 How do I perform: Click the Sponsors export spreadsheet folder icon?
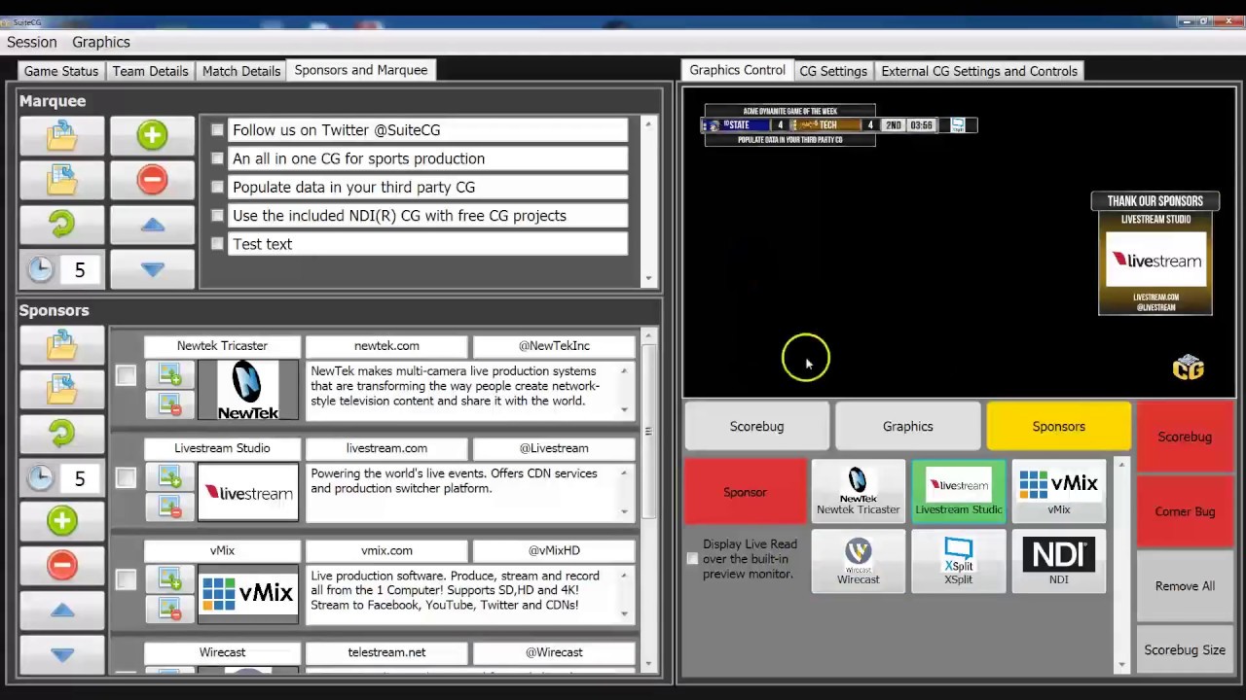click(x=61, y=389)
